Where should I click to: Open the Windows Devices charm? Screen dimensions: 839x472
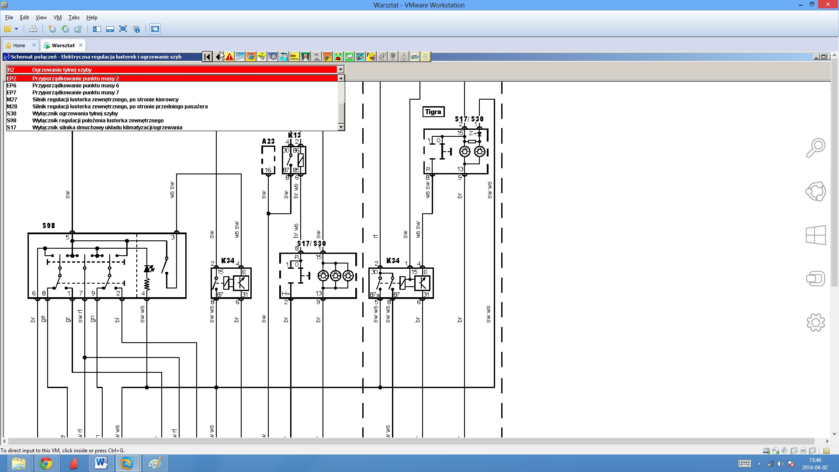coord(815,279)
